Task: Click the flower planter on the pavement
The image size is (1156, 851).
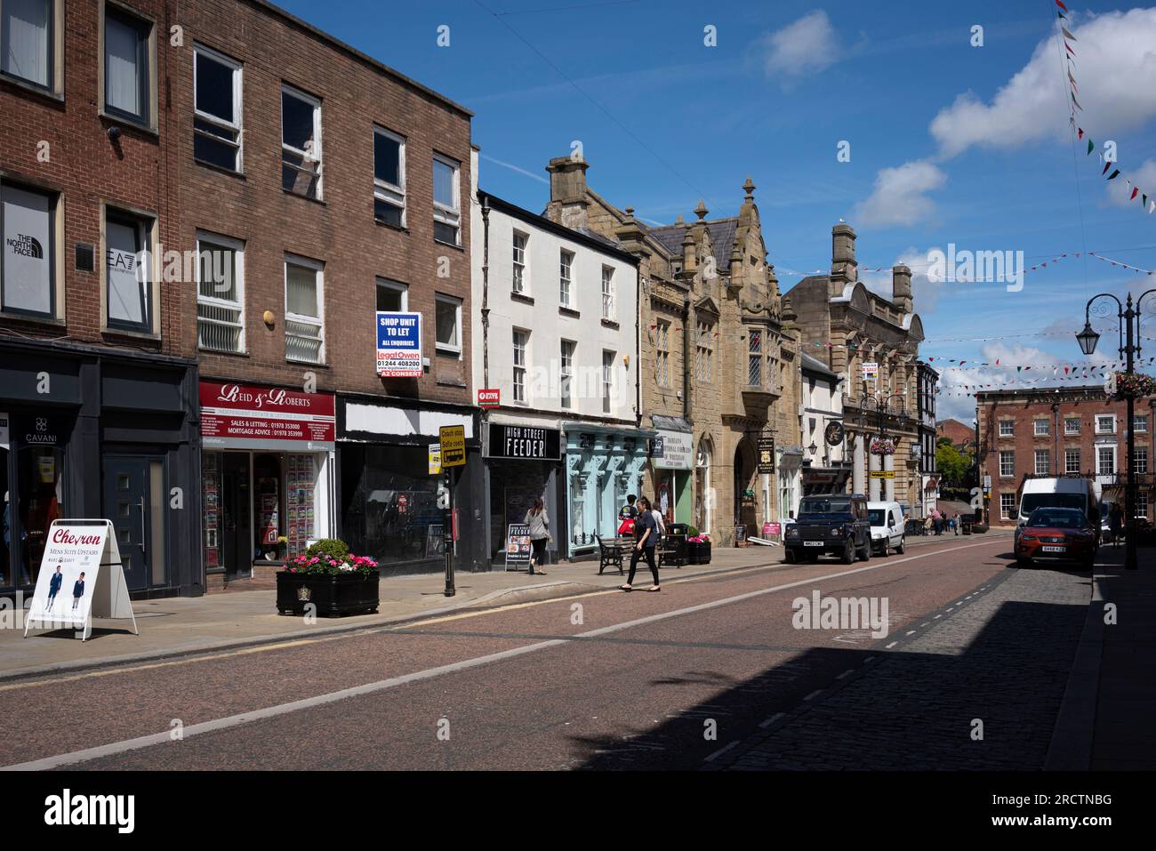Action: [327, 579]
